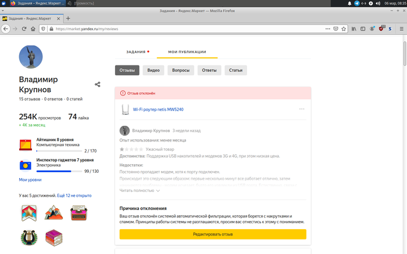Click the page vertical scrollbar
This screenshot has height=254, width=407.
point(405,53)
